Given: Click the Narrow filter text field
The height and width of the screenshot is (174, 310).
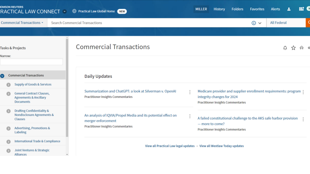Looking at the screenshot, I should click(31, 62).
